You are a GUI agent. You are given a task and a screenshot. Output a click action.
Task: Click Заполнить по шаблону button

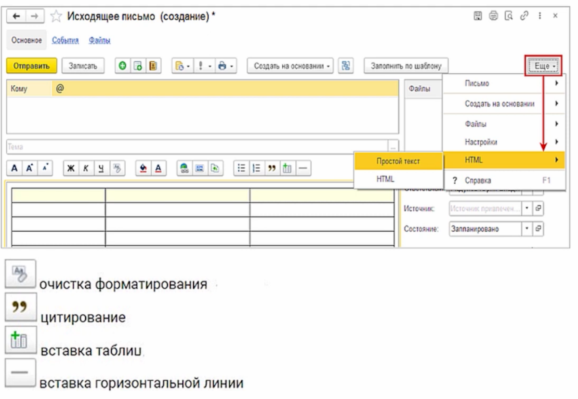406,66
